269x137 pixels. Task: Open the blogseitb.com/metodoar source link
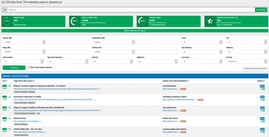click(28, 121)
